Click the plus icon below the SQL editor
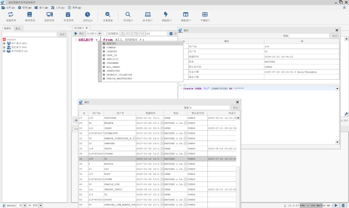349x208 pixels. [76, 120]
